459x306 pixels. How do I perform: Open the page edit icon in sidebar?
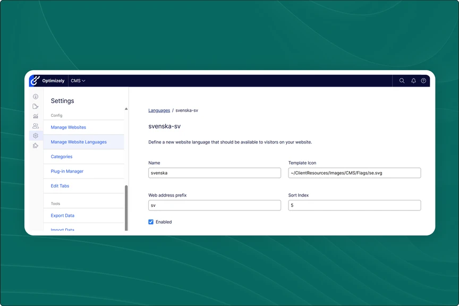36,106
